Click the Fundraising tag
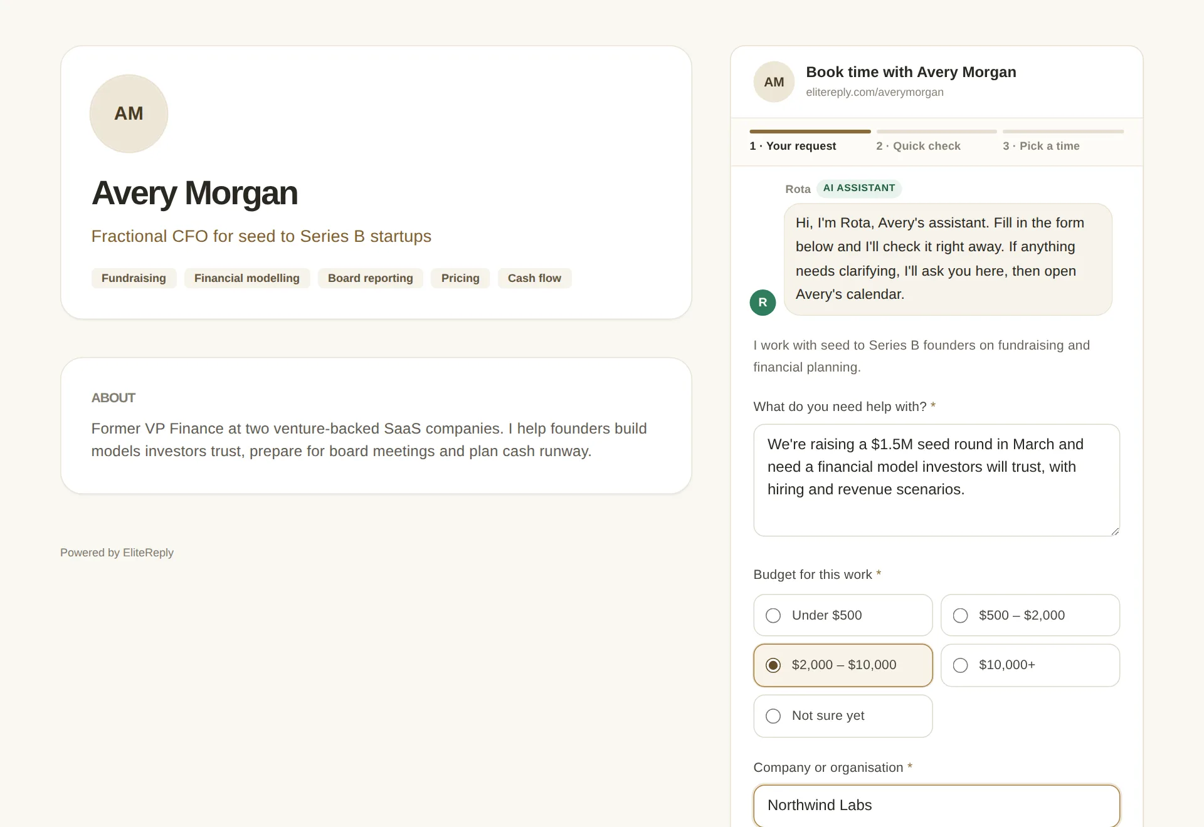 134,278
